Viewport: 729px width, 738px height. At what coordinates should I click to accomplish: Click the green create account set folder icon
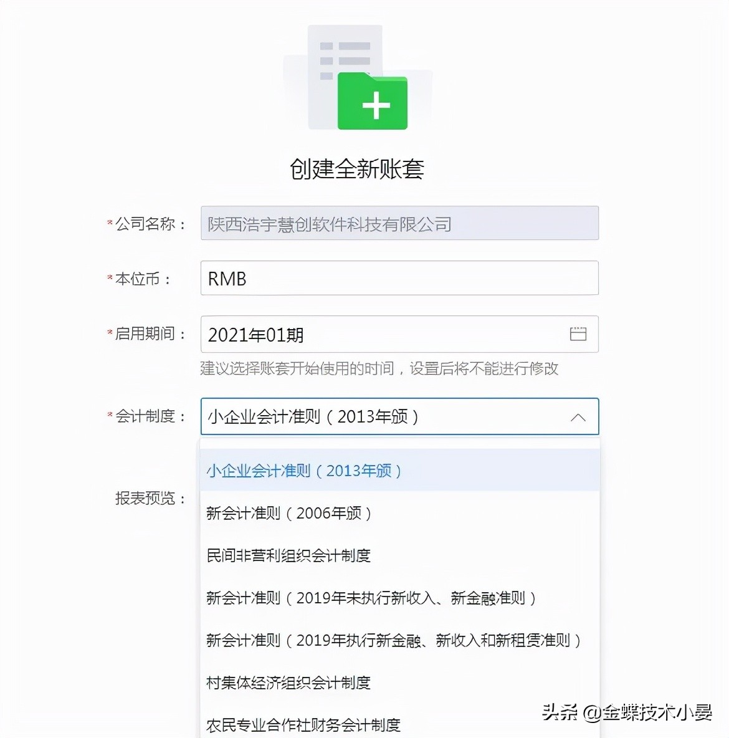pos(373,103)
